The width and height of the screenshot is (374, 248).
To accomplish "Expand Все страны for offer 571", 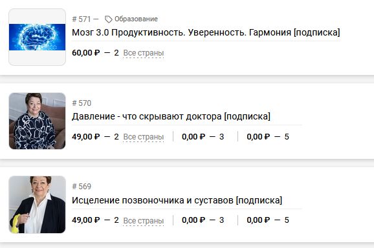I will 144,53.
